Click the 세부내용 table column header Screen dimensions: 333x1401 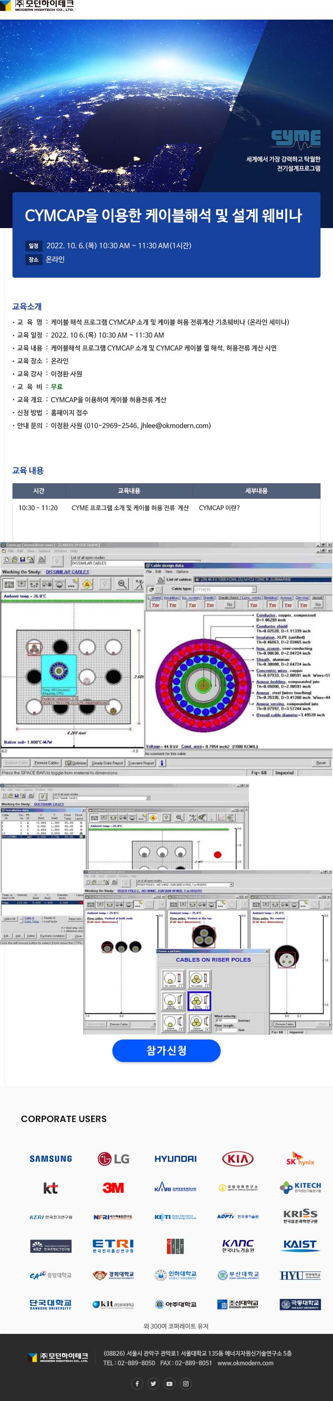(256, 491)
